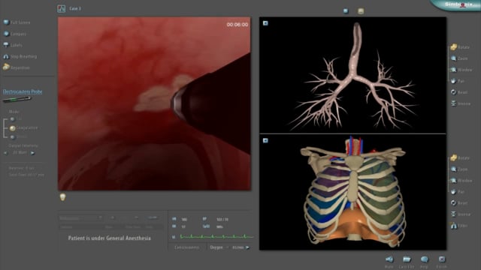Select Pan for the rib cage view

click(x=458, y=192)
